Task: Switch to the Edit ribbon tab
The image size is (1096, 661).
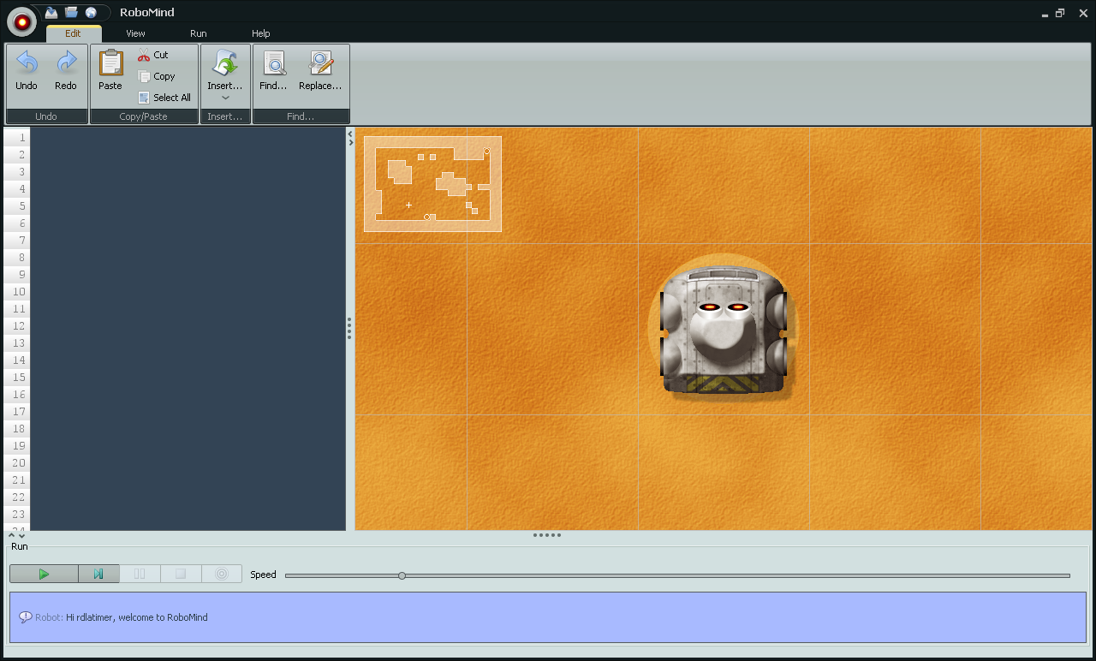Action: pos(73,33)
